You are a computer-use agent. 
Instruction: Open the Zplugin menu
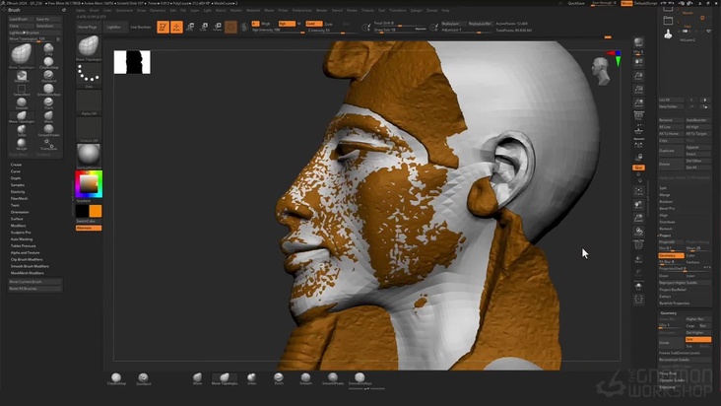pos(417,10)
